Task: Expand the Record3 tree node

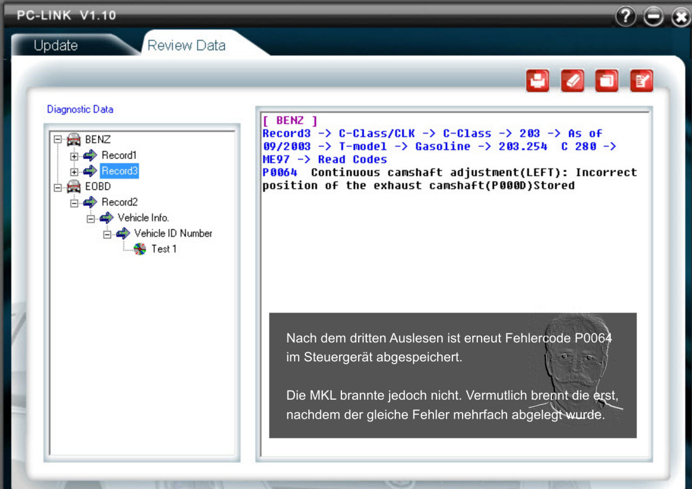Action: click(75, 171)
